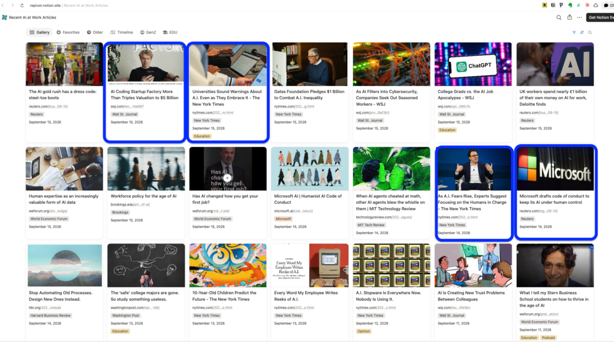Open As AI Filters Into Cybersecurity article
Viewport: 614px width, 342px height.
391,92
